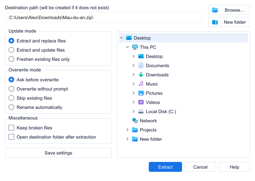Select Skip existing files
This screenshot has width=255, height=181.
tap(11, 98)
